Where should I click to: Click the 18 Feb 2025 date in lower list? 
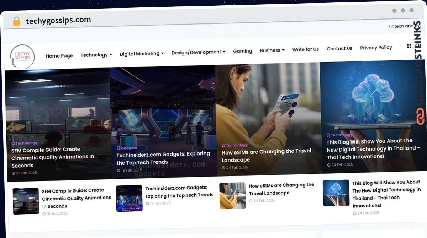[x=160, y=204]
